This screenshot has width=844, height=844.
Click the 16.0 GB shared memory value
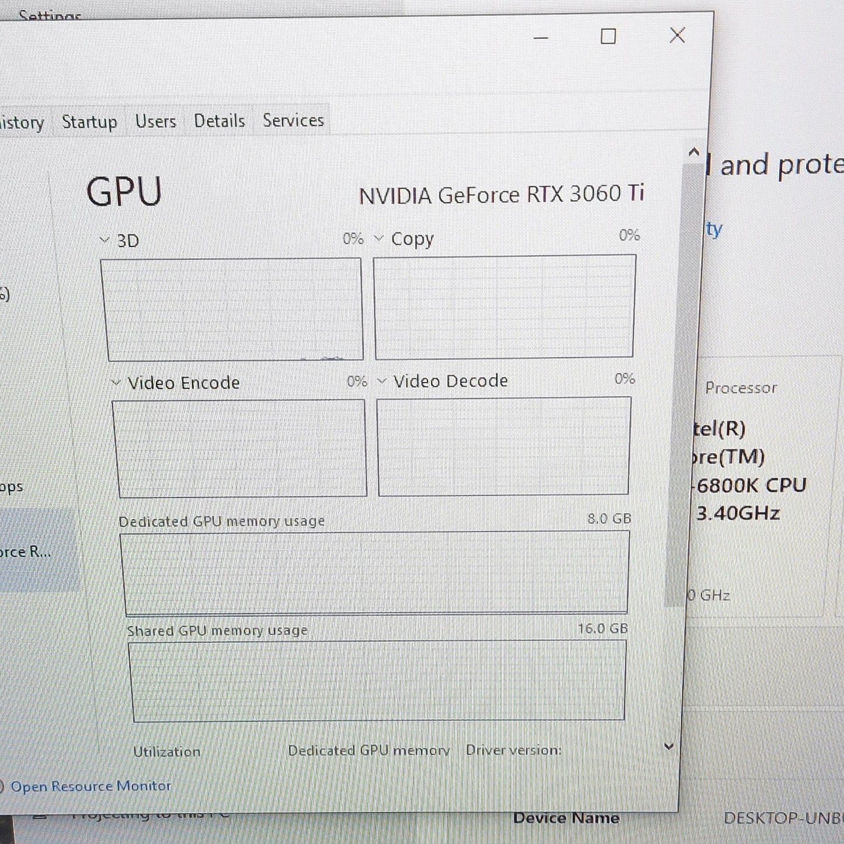coord(603,628)
